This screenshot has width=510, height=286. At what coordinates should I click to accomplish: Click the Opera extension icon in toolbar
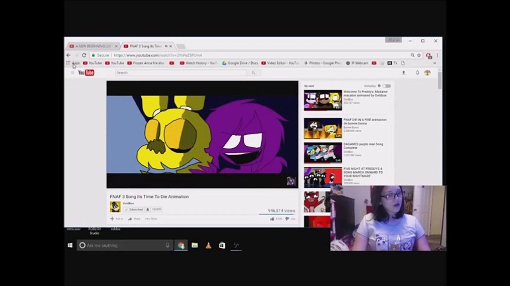(x=428, y=55)
